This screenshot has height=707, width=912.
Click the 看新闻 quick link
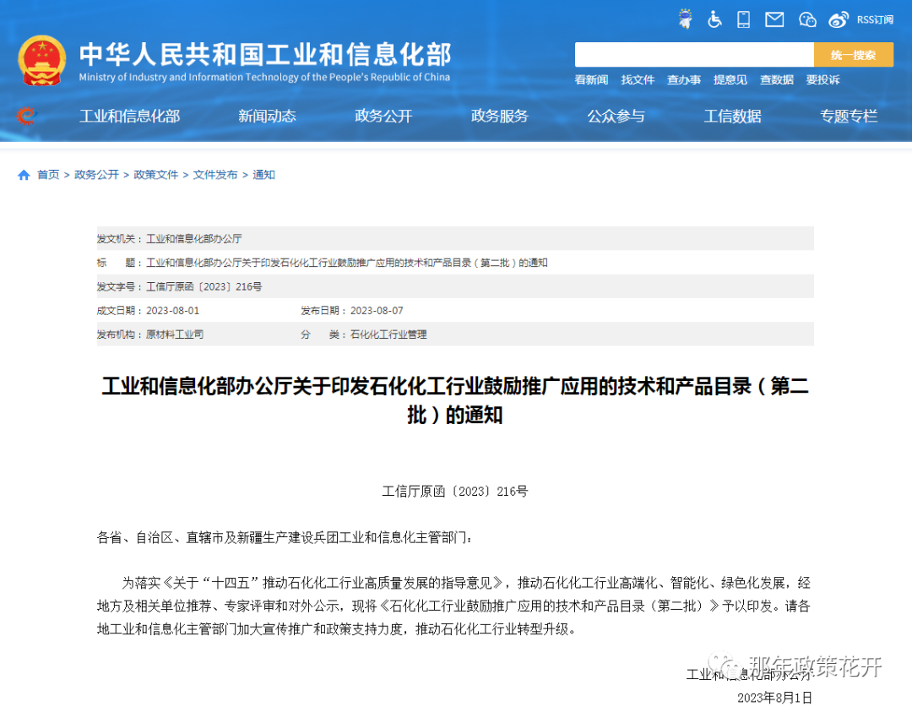(x=591, y=79)
